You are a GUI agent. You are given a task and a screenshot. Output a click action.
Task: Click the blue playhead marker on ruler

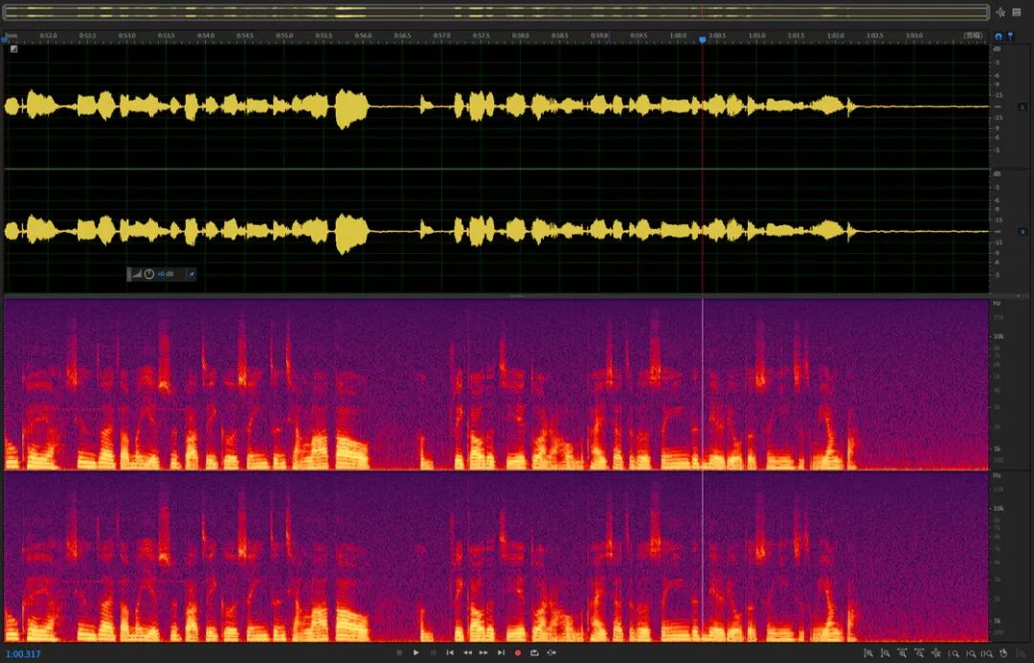point(703,39)
